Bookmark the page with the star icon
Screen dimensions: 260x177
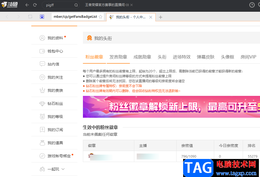pyautogui.click(x=100, y=17)
